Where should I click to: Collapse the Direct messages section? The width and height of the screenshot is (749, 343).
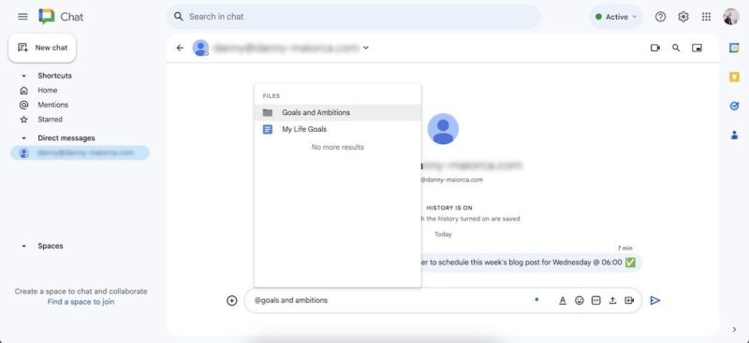point(24,138)
